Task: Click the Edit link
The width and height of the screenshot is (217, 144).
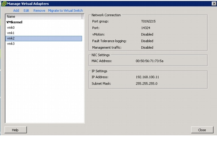Action: [x=26, y=11]
